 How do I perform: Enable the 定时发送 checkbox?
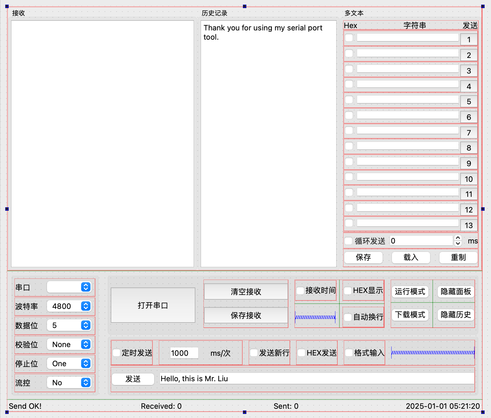(x=117, y=353)
